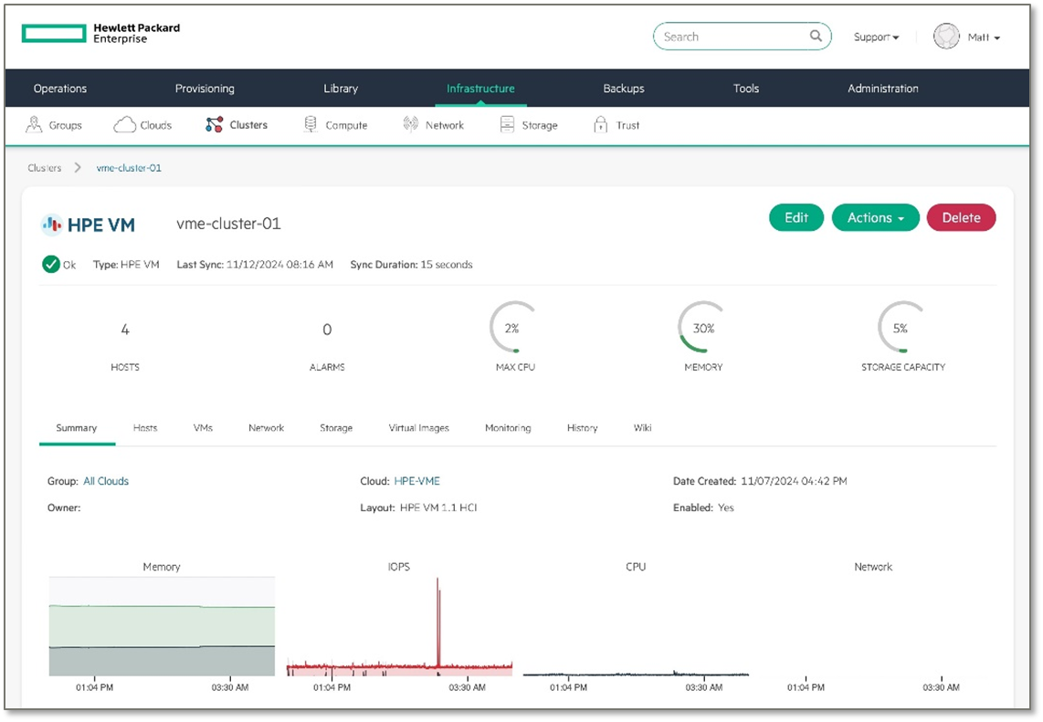Click the Storage icon in the sub-navigation
The image size is (1043, 722).
point(506,123)
